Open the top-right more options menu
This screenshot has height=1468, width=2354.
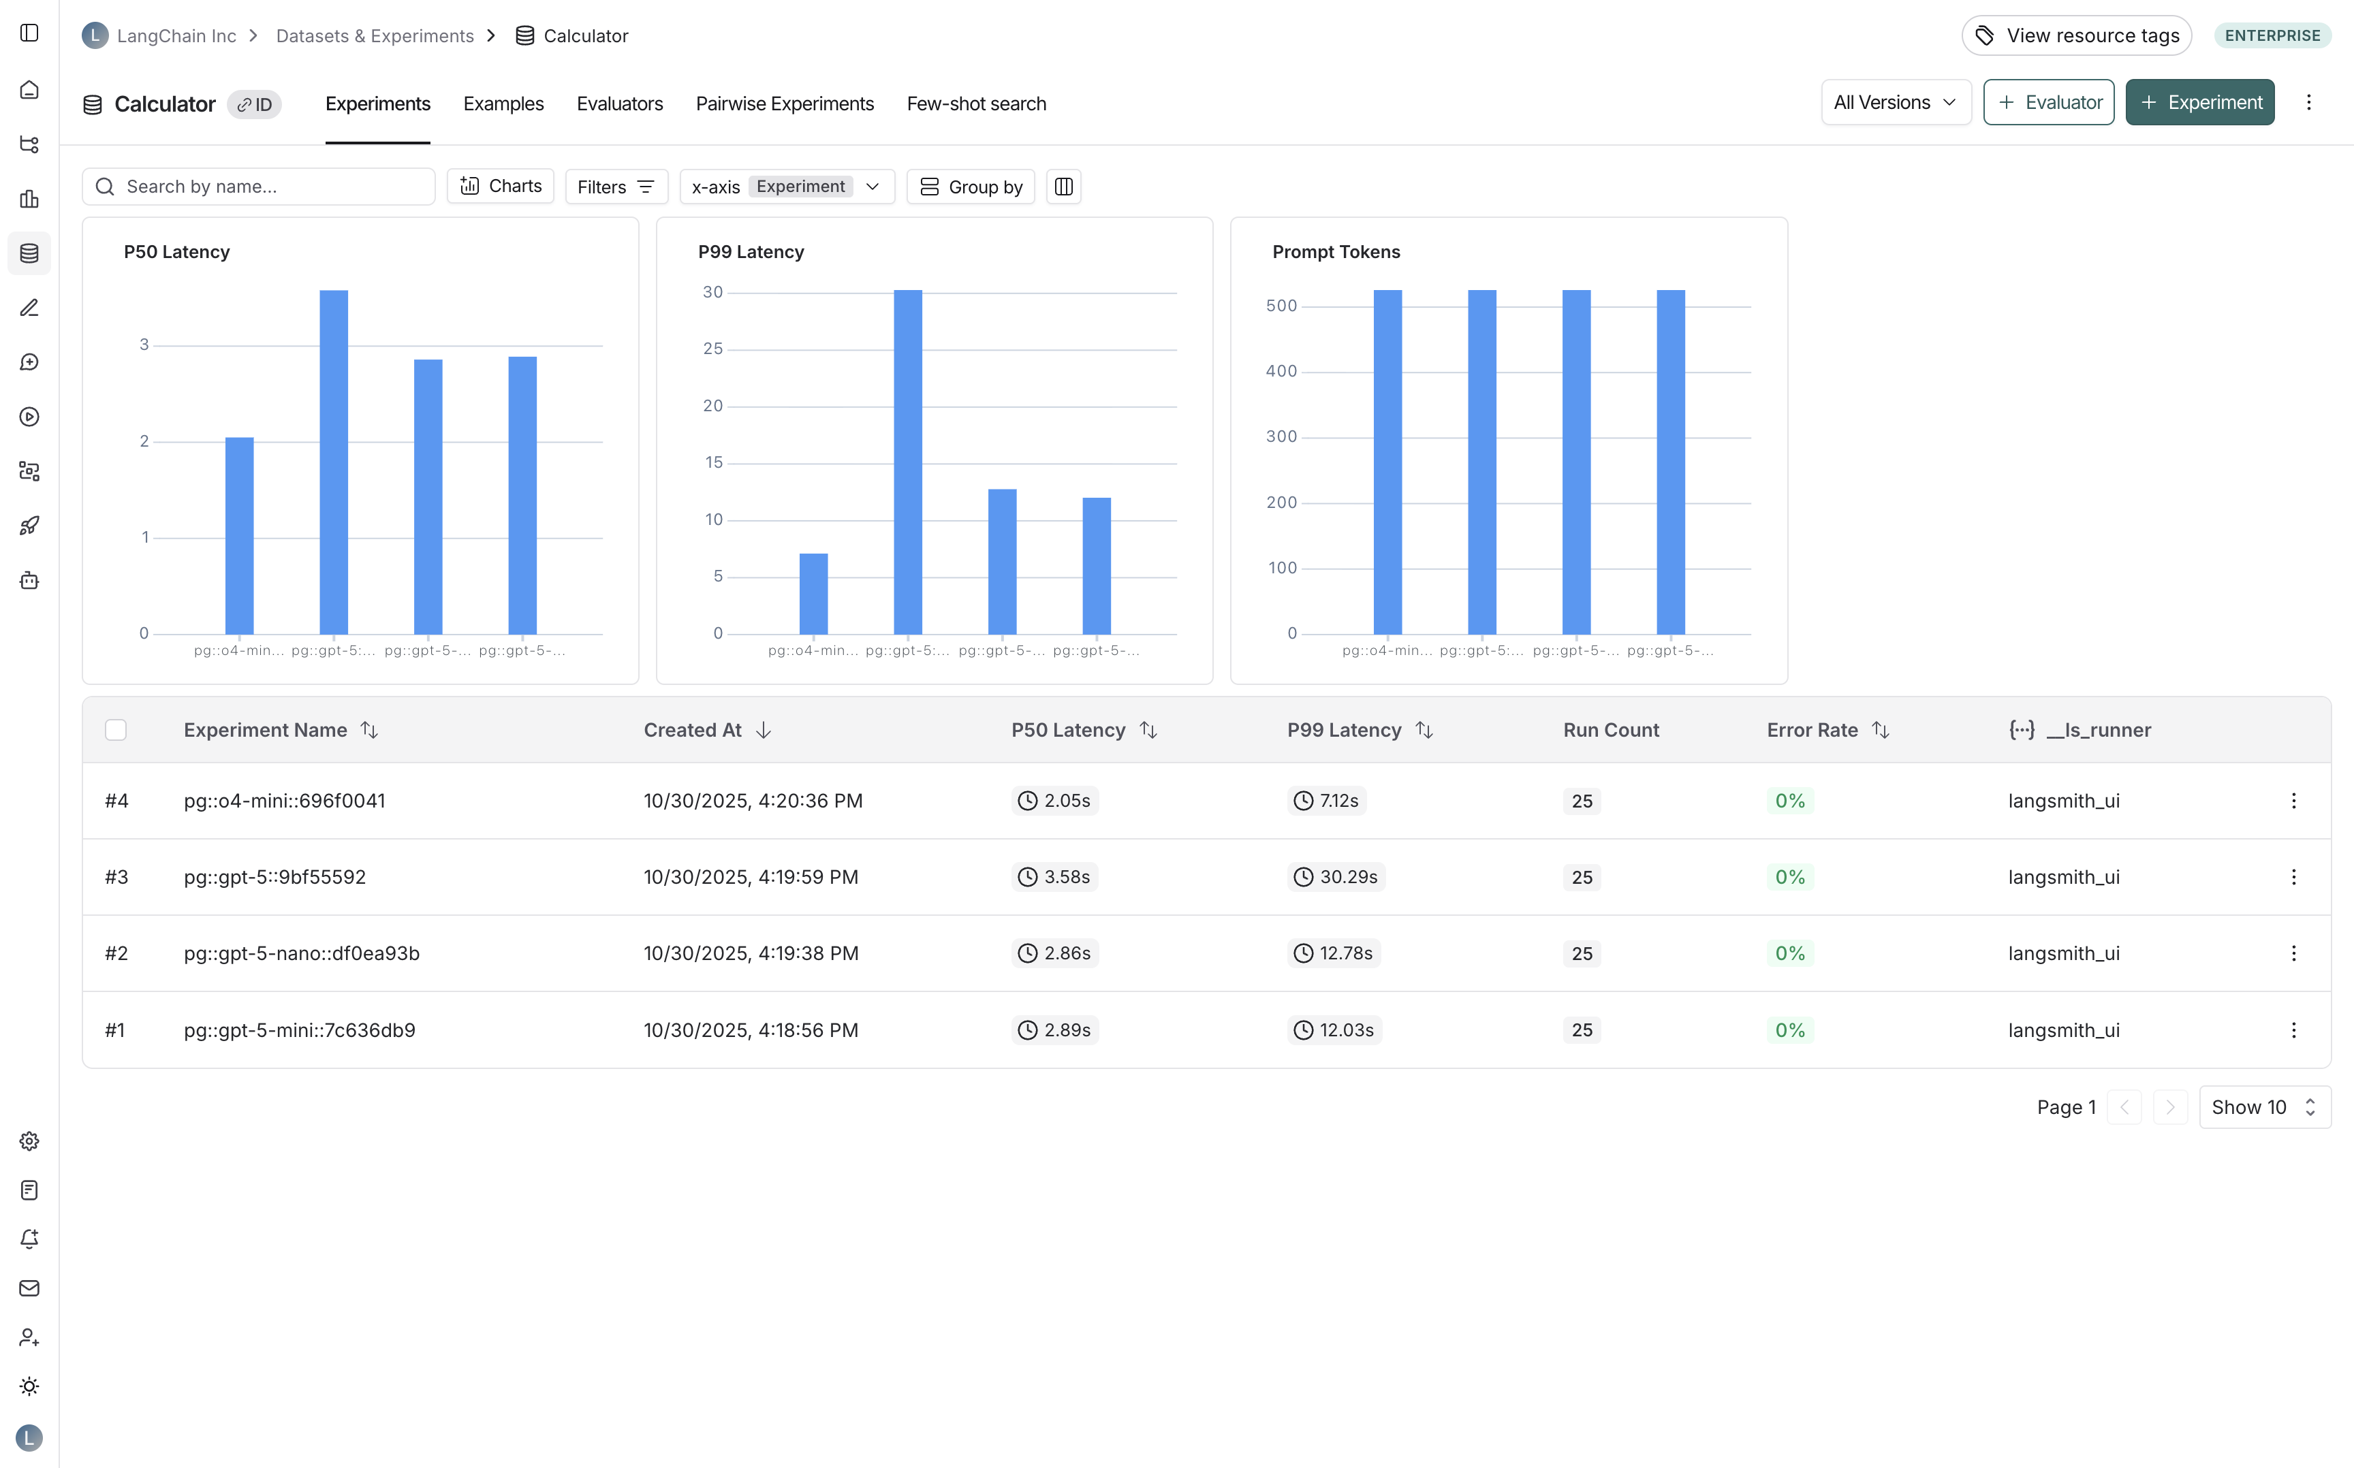tap(2308, 103)
